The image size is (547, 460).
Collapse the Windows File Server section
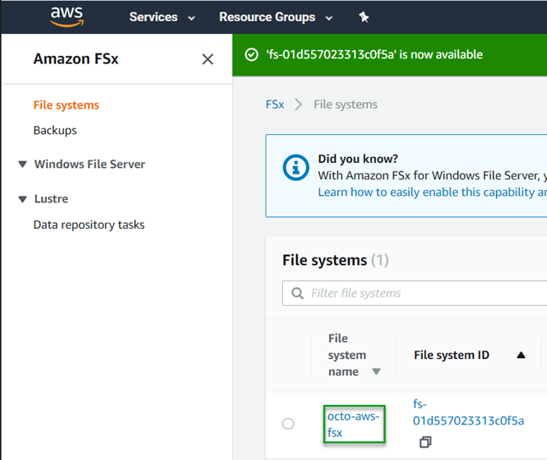22,165
